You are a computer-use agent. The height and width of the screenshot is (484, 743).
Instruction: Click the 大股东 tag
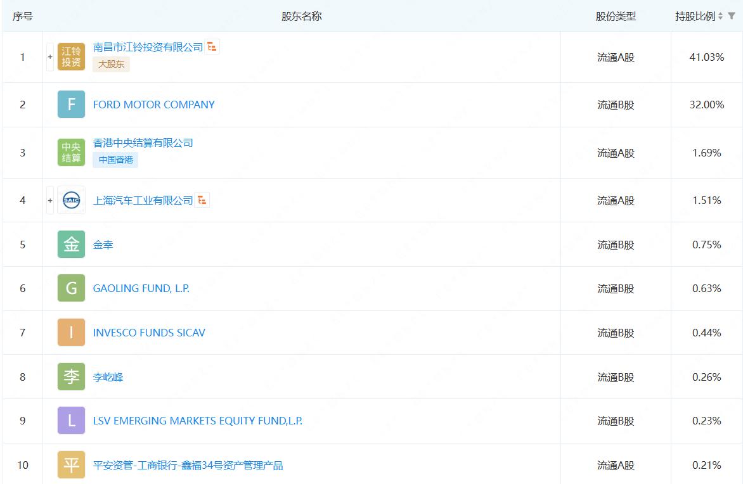point(112,64)
